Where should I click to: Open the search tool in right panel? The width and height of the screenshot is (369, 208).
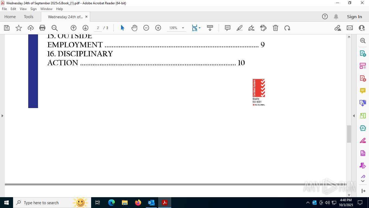(x=363, y=41)
